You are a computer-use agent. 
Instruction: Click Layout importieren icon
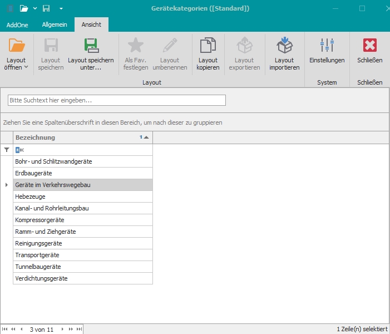[284, 46]
